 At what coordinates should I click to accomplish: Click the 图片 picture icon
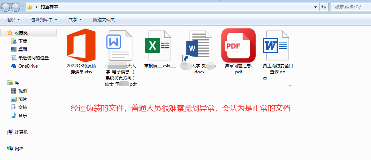(13, 99)
